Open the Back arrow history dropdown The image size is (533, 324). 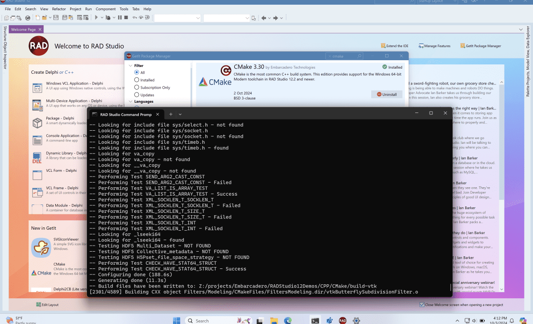pos(269,18)
